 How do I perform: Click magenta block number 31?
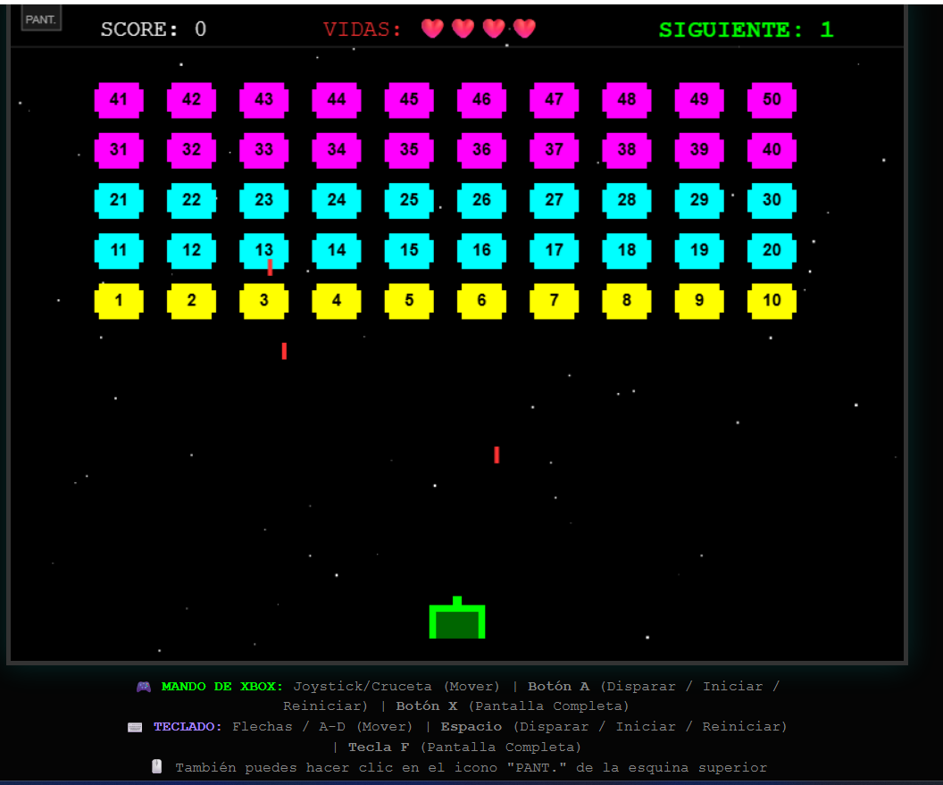119,150
